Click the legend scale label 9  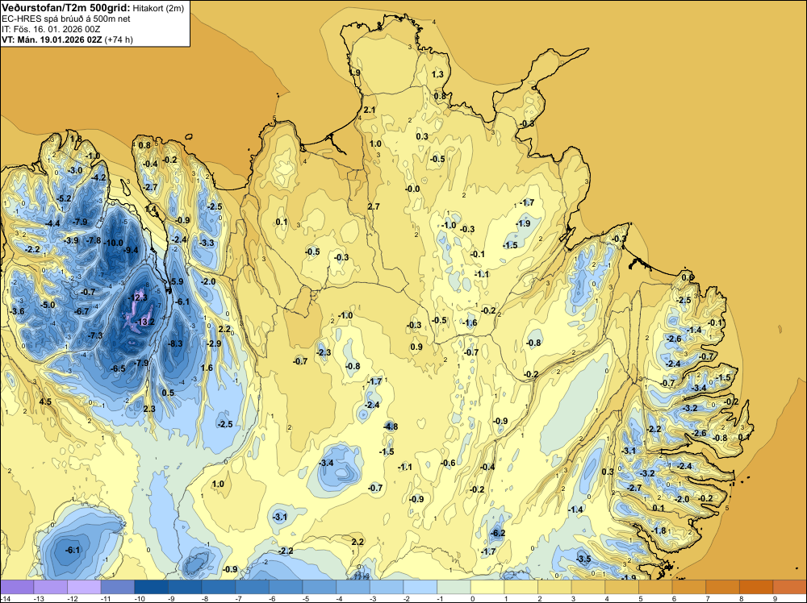(775, 598)
